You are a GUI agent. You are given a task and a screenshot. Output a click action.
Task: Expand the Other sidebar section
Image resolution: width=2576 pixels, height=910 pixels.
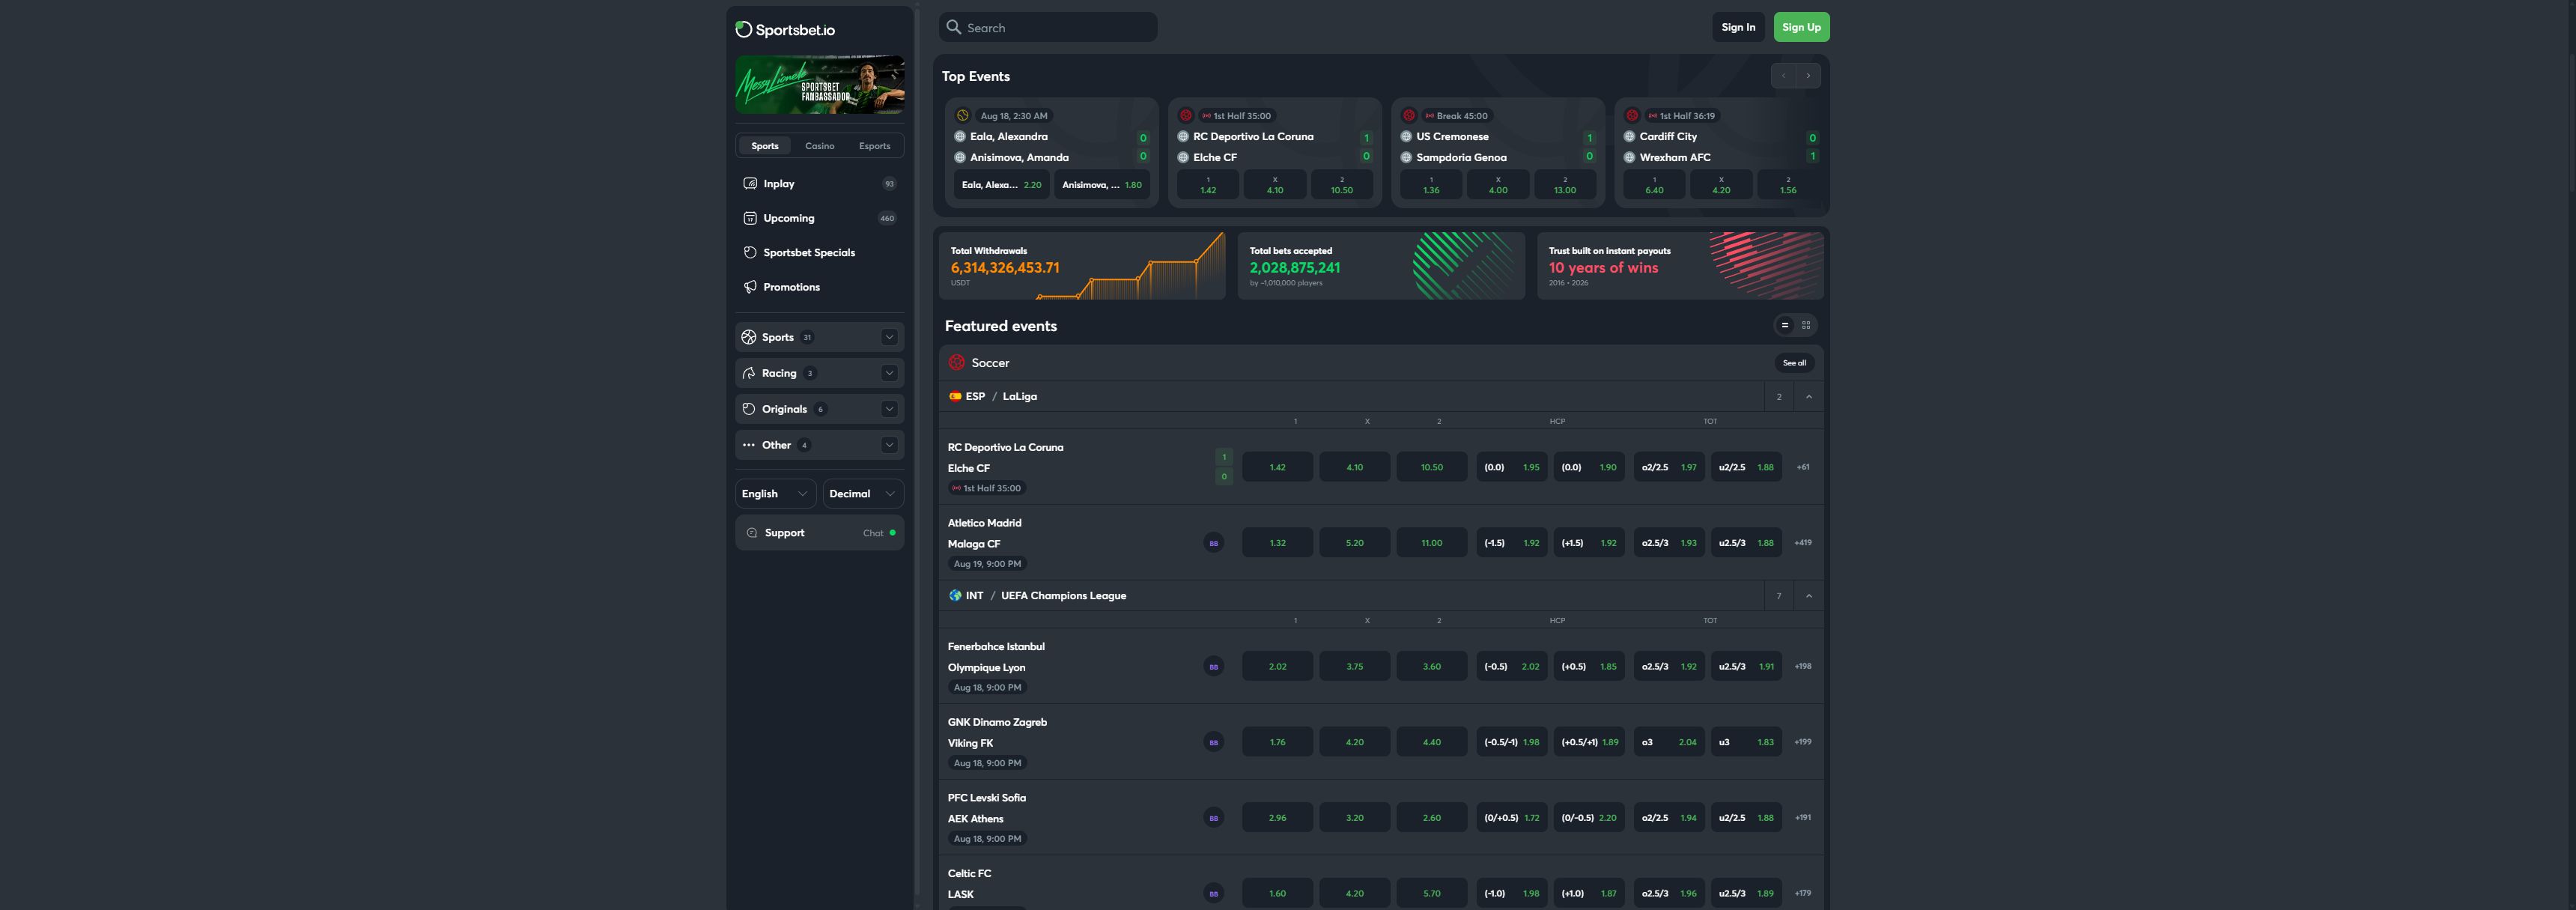[889, 445]
